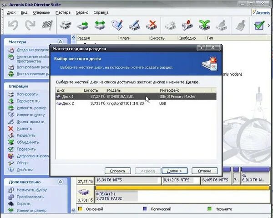Click the Назначить букву link in Дополнительно
Image resolution: width=273 pixels, height=218 pixels.
[x=32, y=190]
